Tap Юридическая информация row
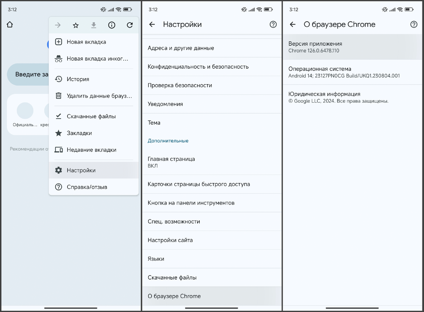Image resolution: width=424 pixels, height=312 pixels. pos(353,97)
